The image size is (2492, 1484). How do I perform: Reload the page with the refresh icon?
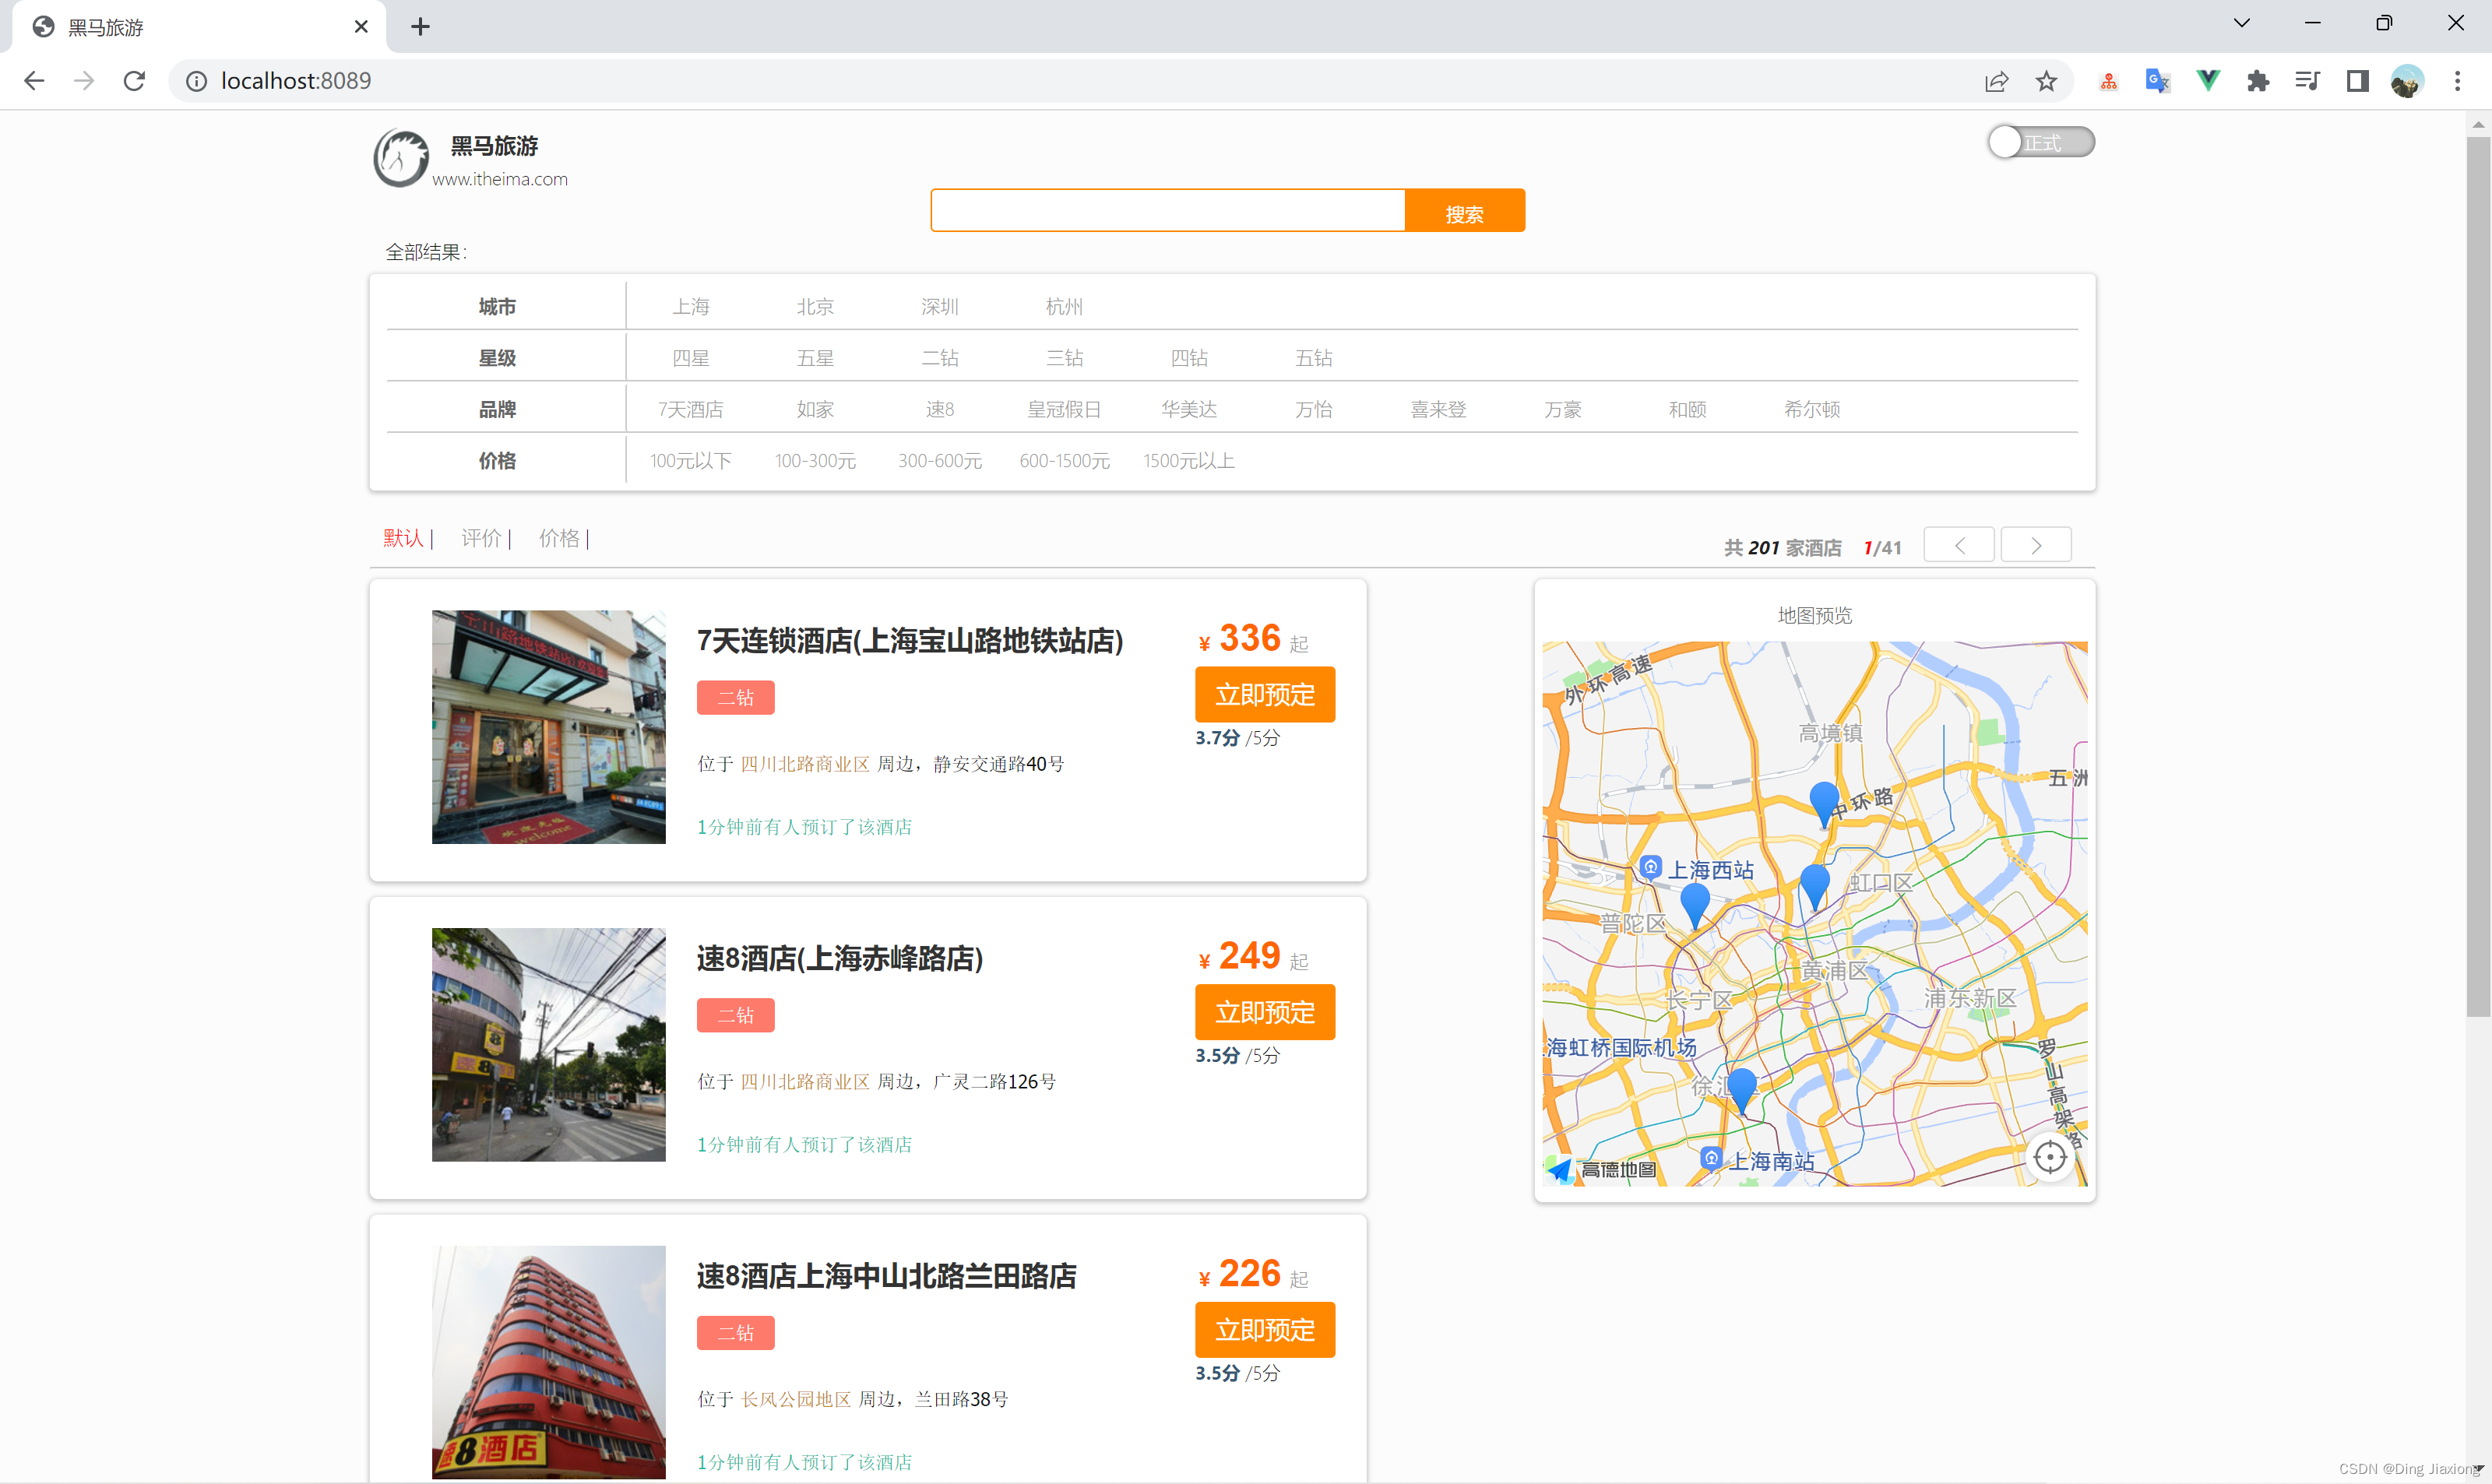(134, 81)
